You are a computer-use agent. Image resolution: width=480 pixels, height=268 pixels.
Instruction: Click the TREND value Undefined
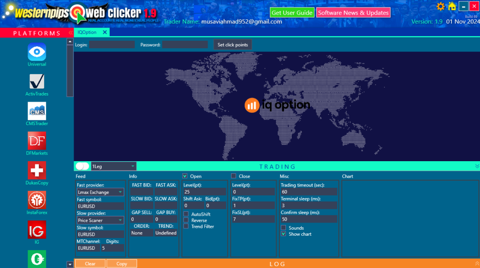click(165, 233)
